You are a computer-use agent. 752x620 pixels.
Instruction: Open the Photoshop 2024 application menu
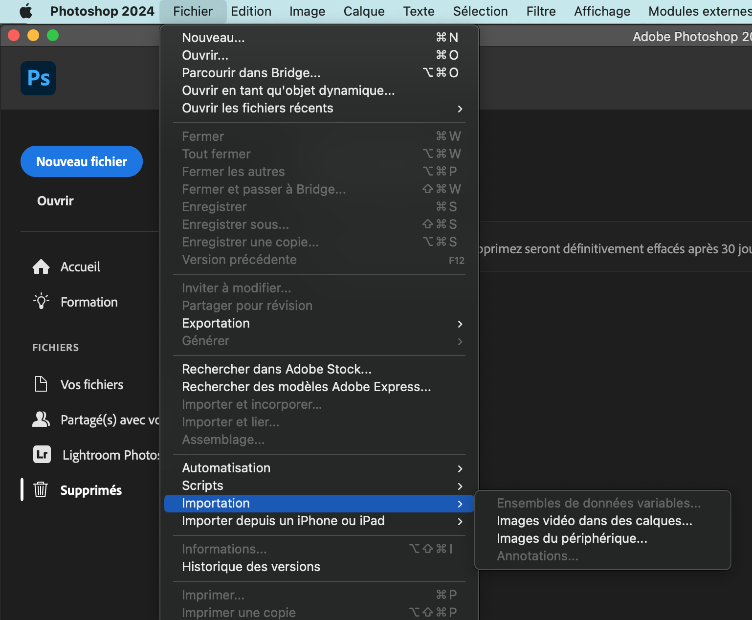[x=102, y=11]
